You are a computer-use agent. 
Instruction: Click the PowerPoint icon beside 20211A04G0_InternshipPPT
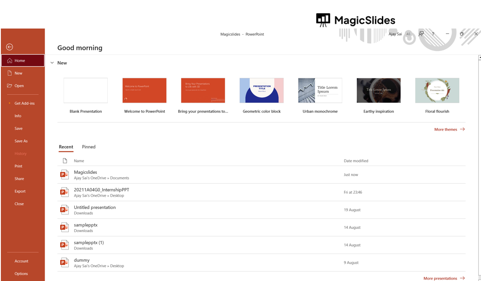[x=64, y=192]
